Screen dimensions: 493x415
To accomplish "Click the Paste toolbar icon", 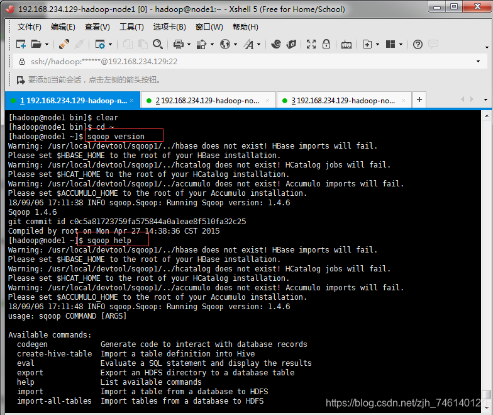I will pyautogui.click(x=143, y=44).
